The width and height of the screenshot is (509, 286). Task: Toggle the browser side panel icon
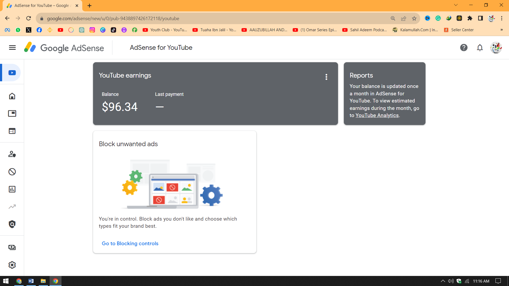coord(480,18)
